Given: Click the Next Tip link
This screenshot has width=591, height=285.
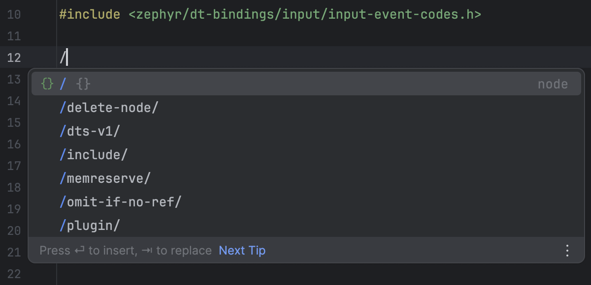Looking at the screenshot, I should (242, 251).
